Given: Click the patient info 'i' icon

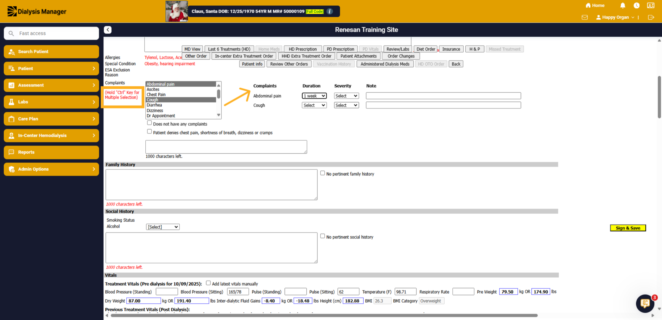Looking at the screenshot, I should click(330, 11).
